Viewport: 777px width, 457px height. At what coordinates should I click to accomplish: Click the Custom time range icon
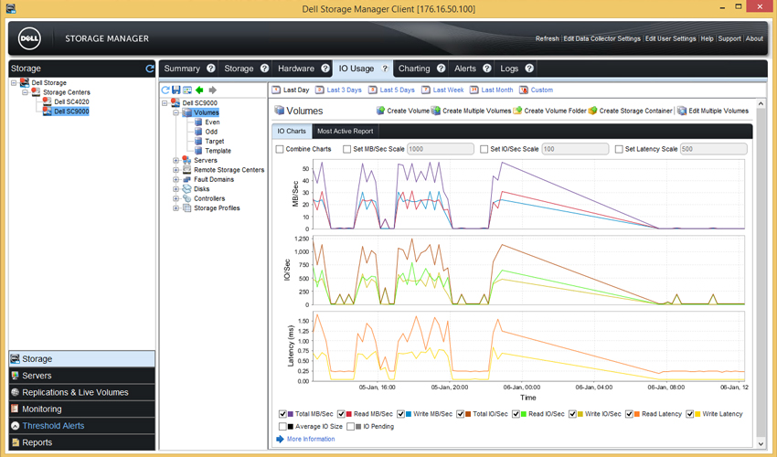point(523,90)
